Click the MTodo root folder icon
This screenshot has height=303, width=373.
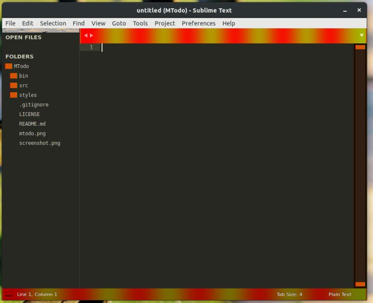coord(8,66)
